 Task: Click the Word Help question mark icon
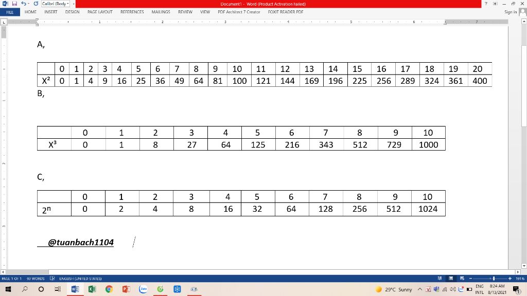(486, 4)
